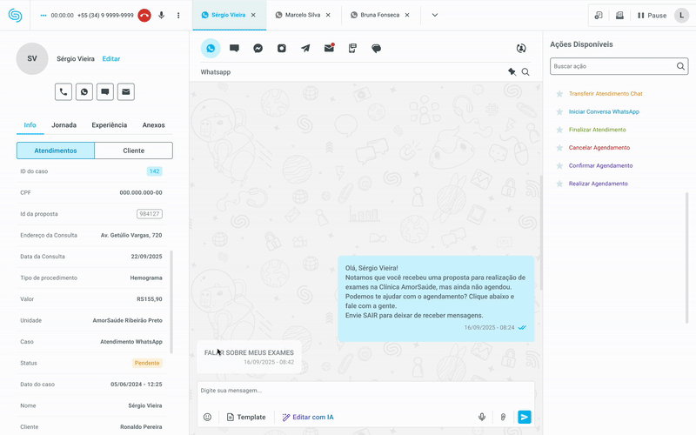Open the Jornada tab
Screen dimensions: 696x435
click(x=64, y=125)
